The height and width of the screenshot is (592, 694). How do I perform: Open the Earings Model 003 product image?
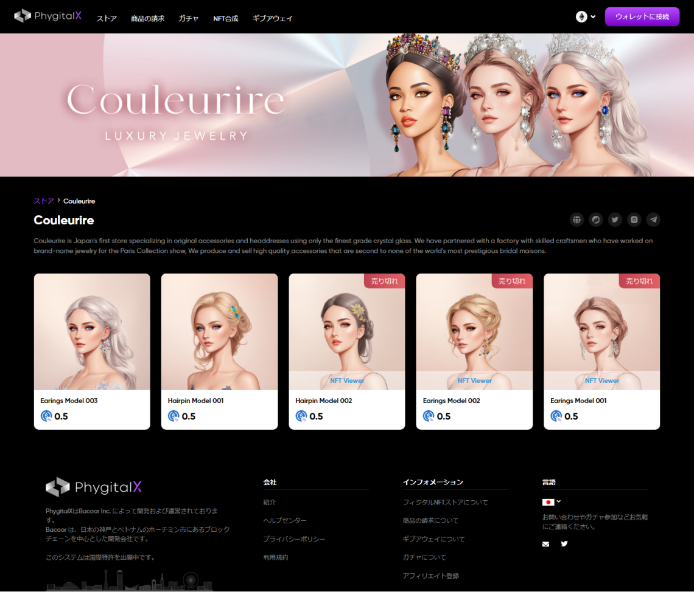click(x=92, y=332)
